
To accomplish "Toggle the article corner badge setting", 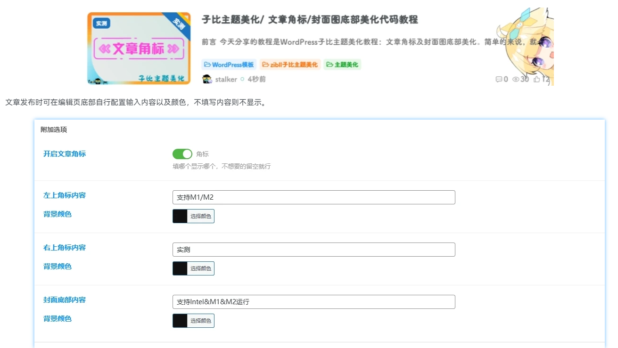I will coord(182,154).
